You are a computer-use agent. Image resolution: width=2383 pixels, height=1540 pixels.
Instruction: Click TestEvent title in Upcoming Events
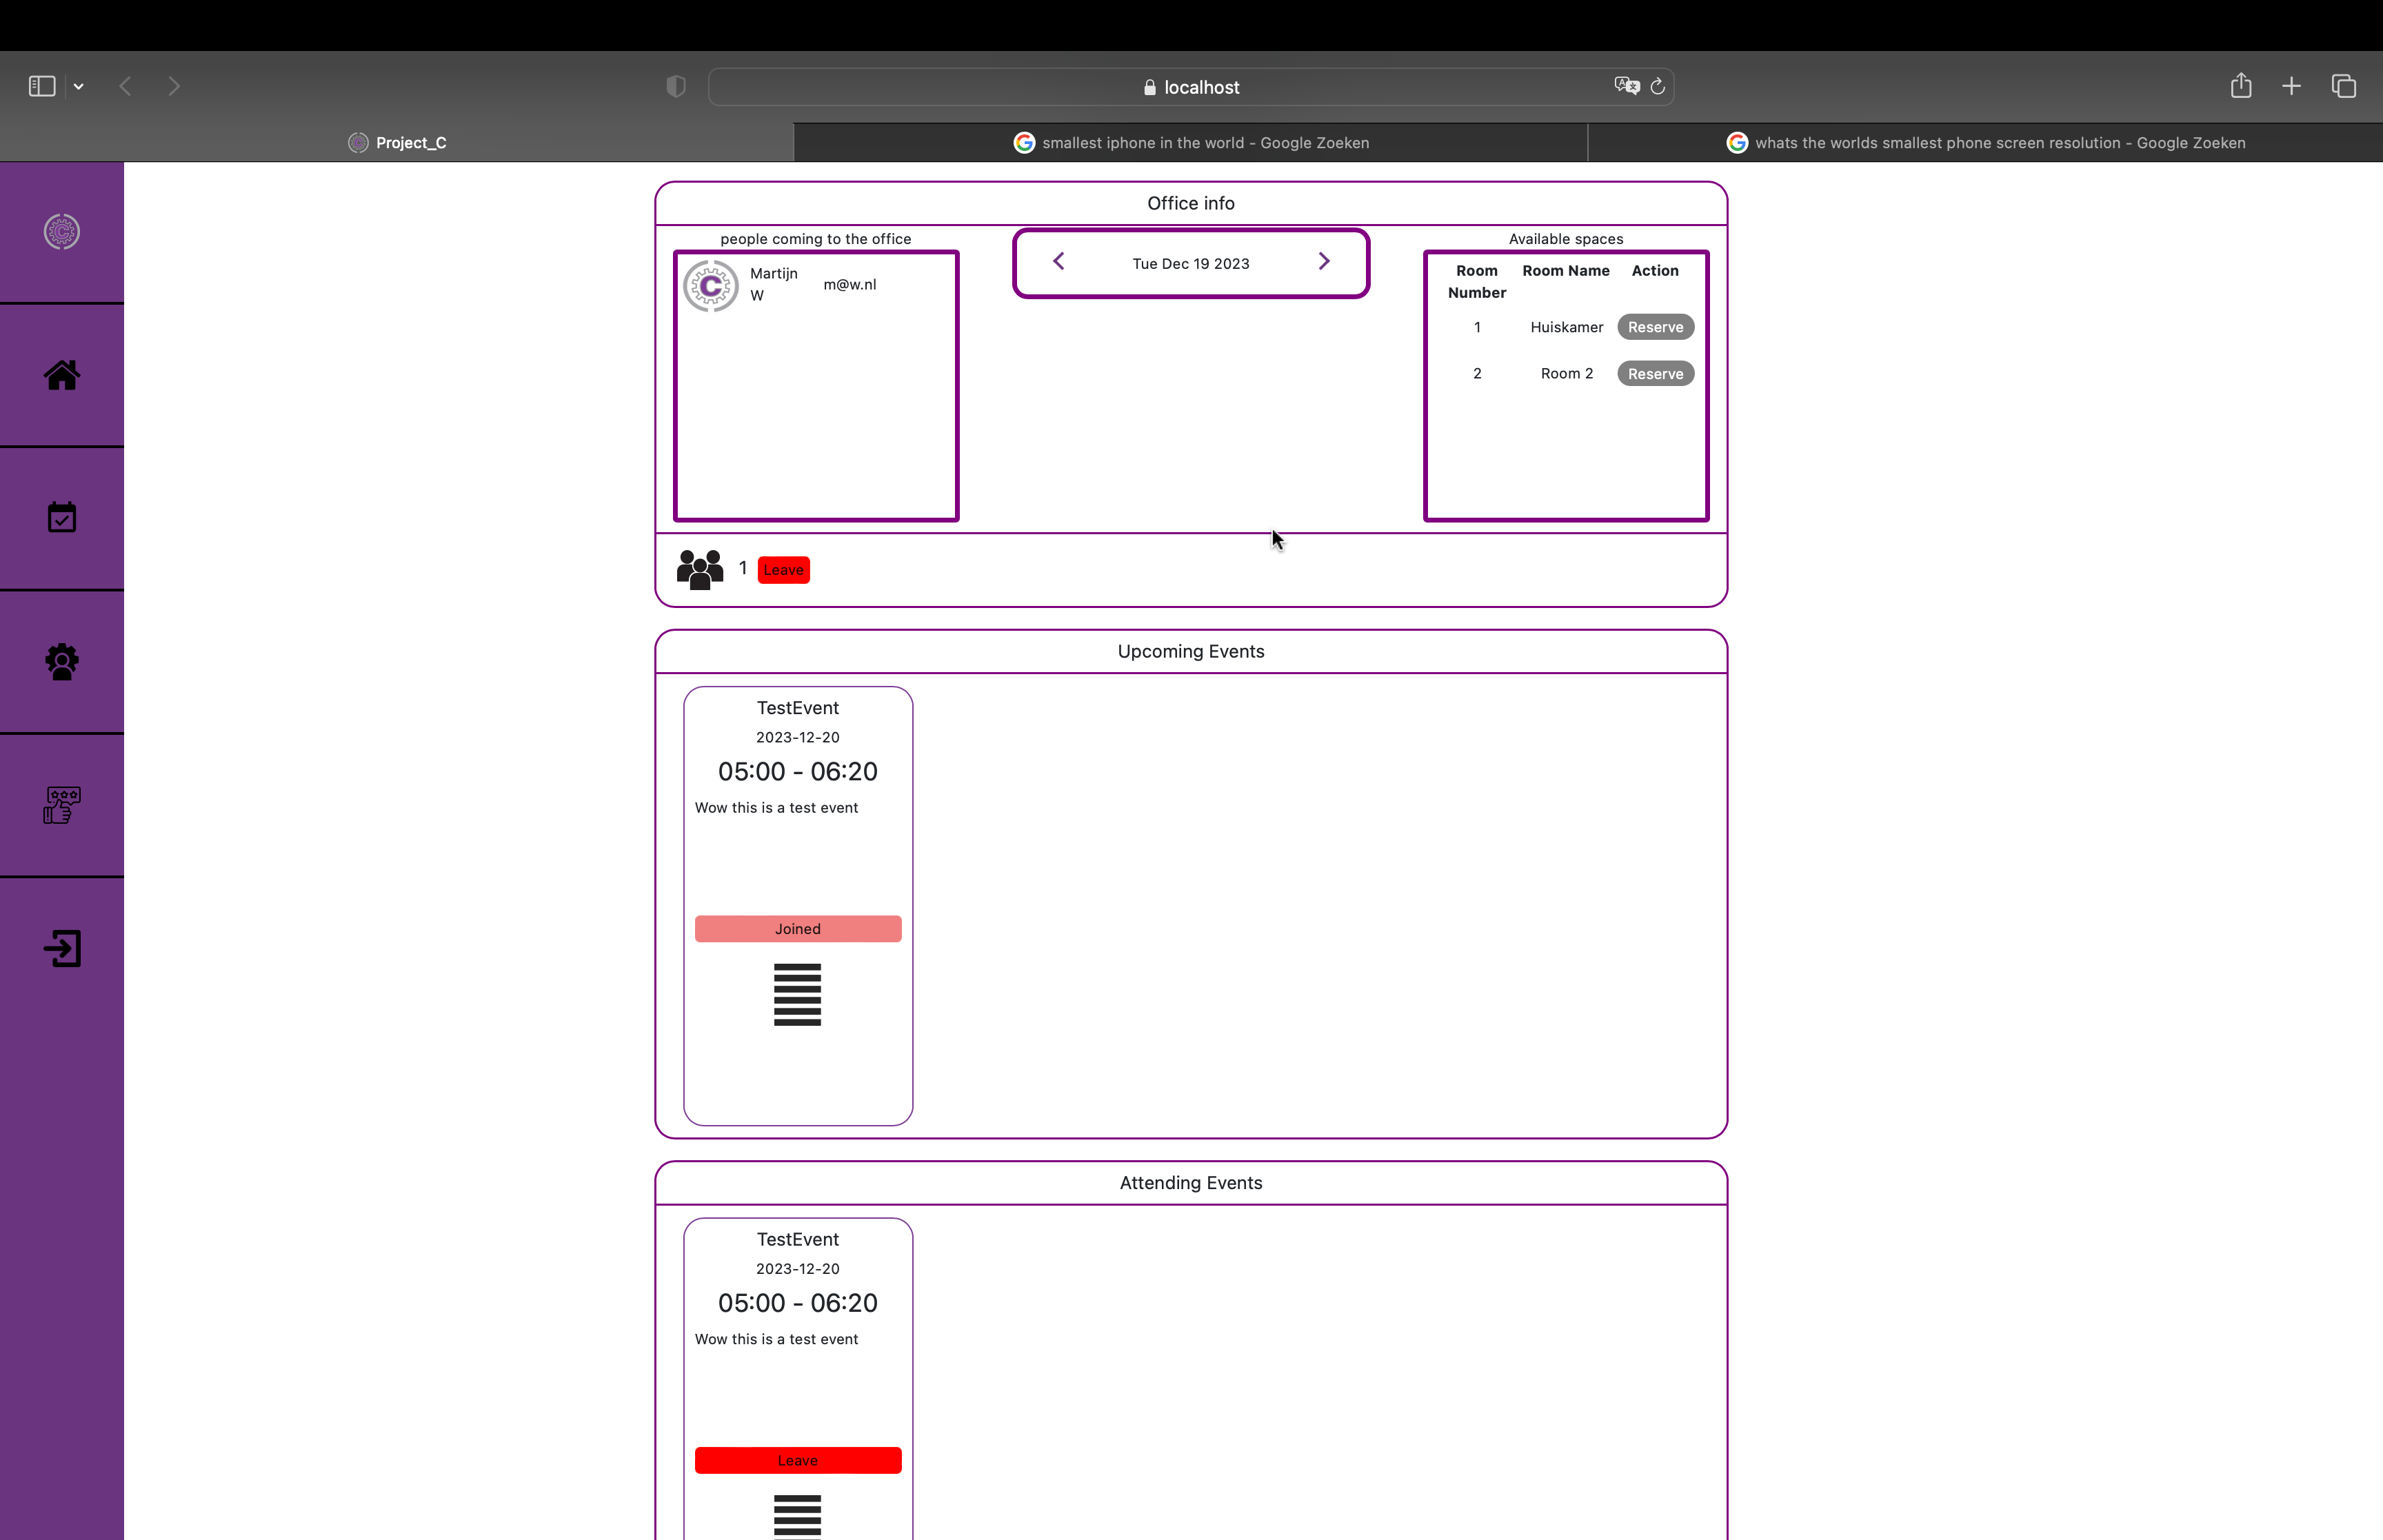click(x=798, y=708)
